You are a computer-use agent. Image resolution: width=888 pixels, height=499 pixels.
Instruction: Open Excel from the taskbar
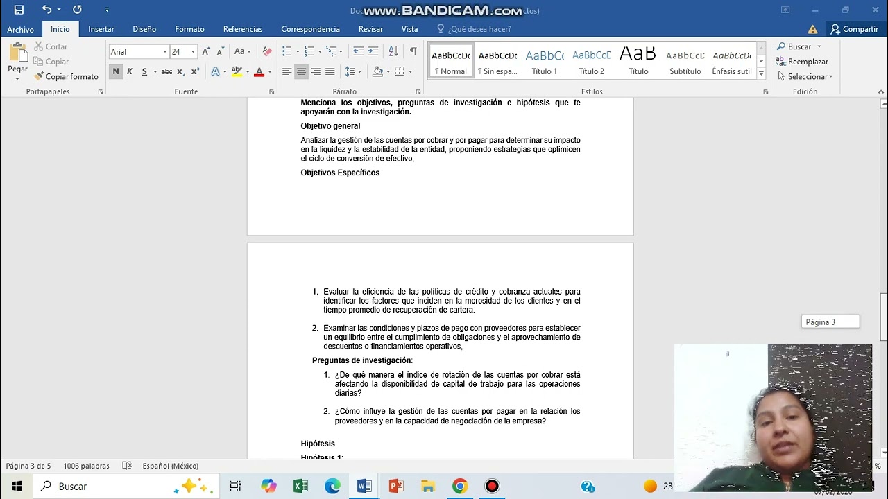click(x=300, y=486)
